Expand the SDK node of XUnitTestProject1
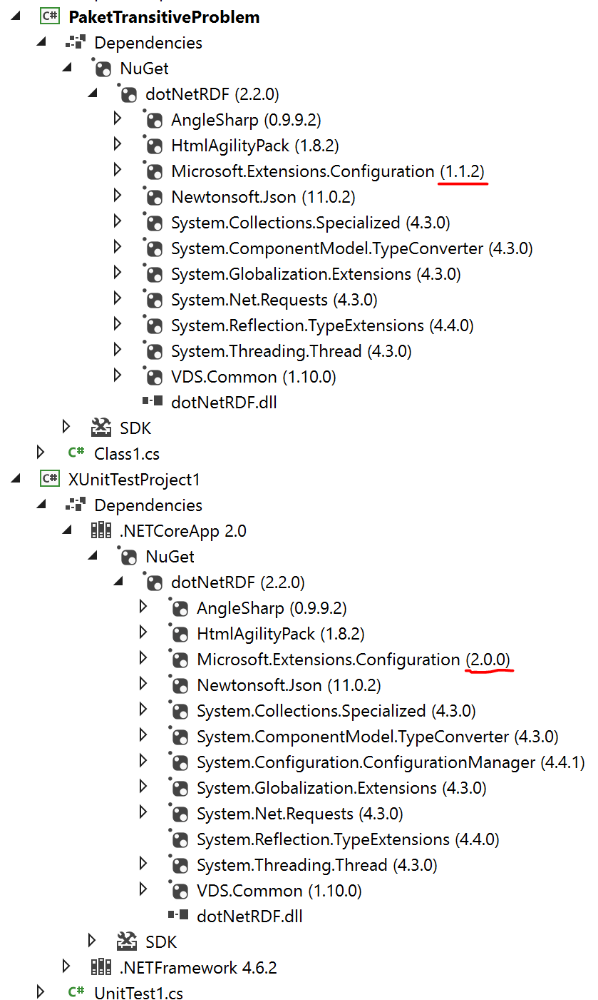The width and height of the screenshot is (598, 1000). coord(92,941)
